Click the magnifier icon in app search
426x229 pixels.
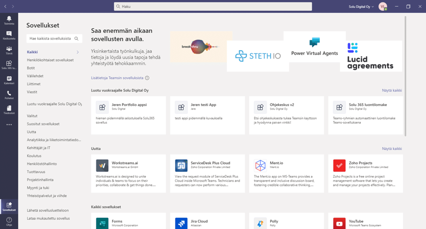(x=77, y=39)
